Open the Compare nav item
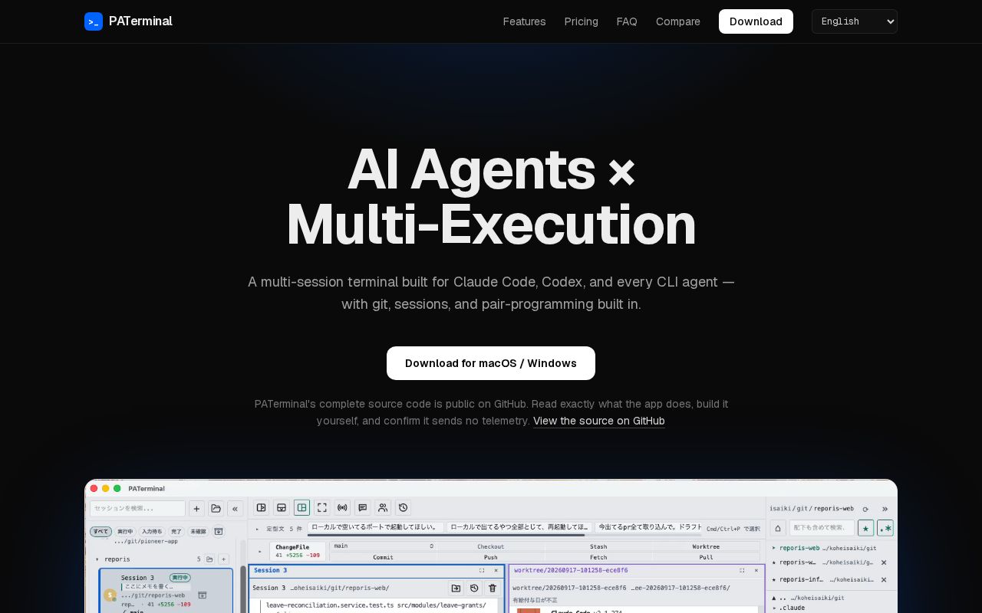982x613 pixels. pos(678,21)
